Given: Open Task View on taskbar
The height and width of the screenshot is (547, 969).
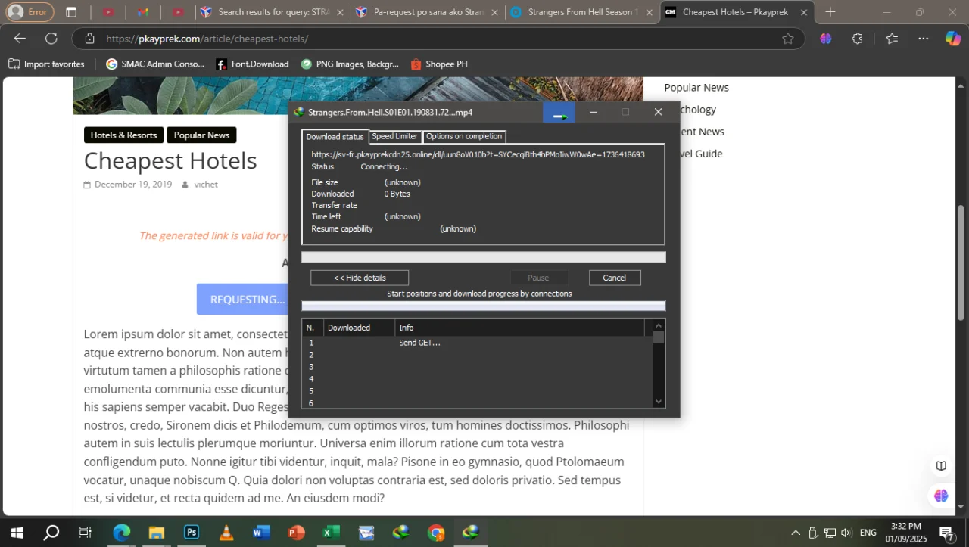Looking at the screenshot, I should (86, 533).
